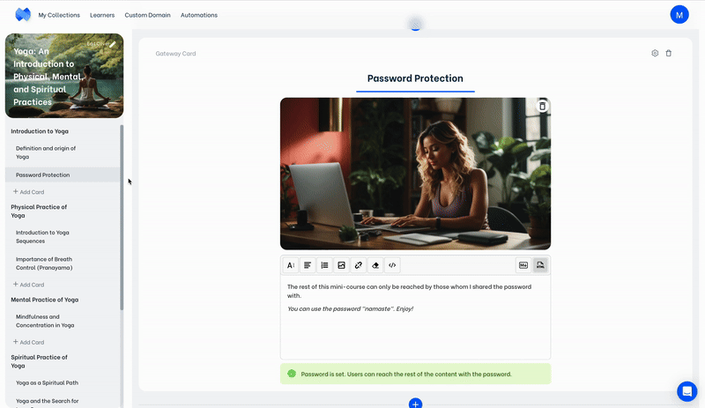Add a hyperlink with the link icon

(x=358, y=265)
